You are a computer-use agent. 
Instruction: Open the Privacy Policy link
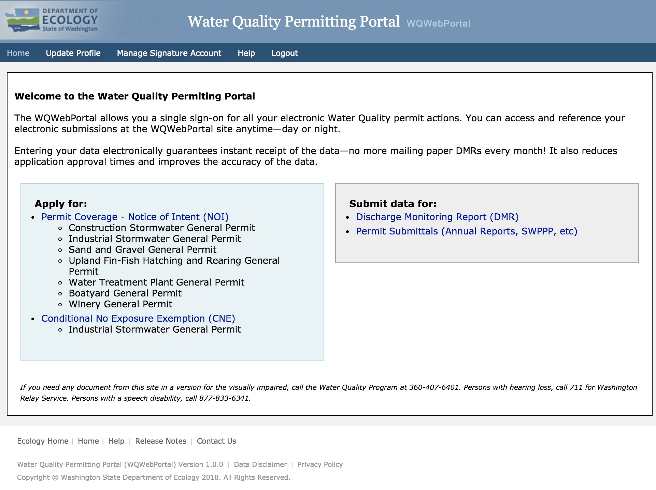[x=320, y=464]
